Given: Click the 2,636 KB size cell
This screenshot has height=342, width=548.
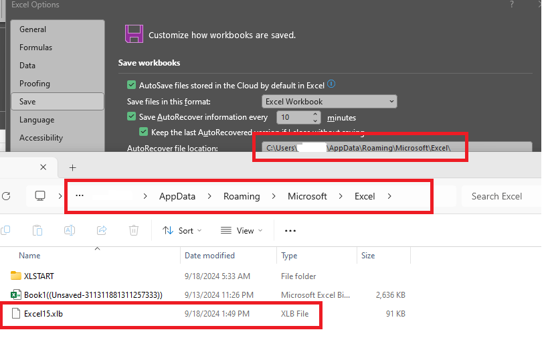Looking at the screenshot, I should [x=390, y=295].
